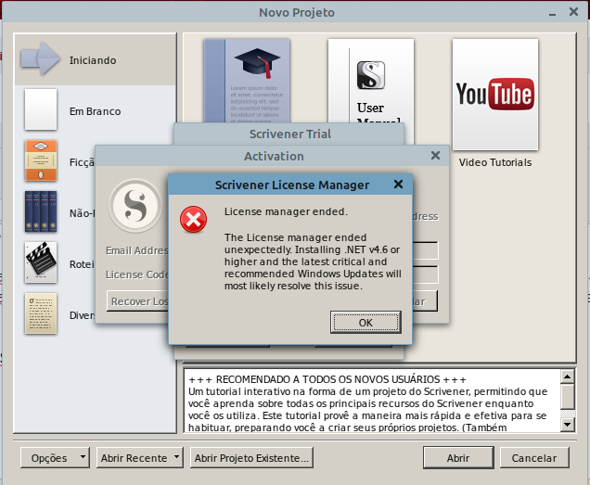Click the RECOMENDADO A TODOS OS NOVOS USUÁRIOS text
The width and height of the screenshot is (590, 485).
point(327,379)
